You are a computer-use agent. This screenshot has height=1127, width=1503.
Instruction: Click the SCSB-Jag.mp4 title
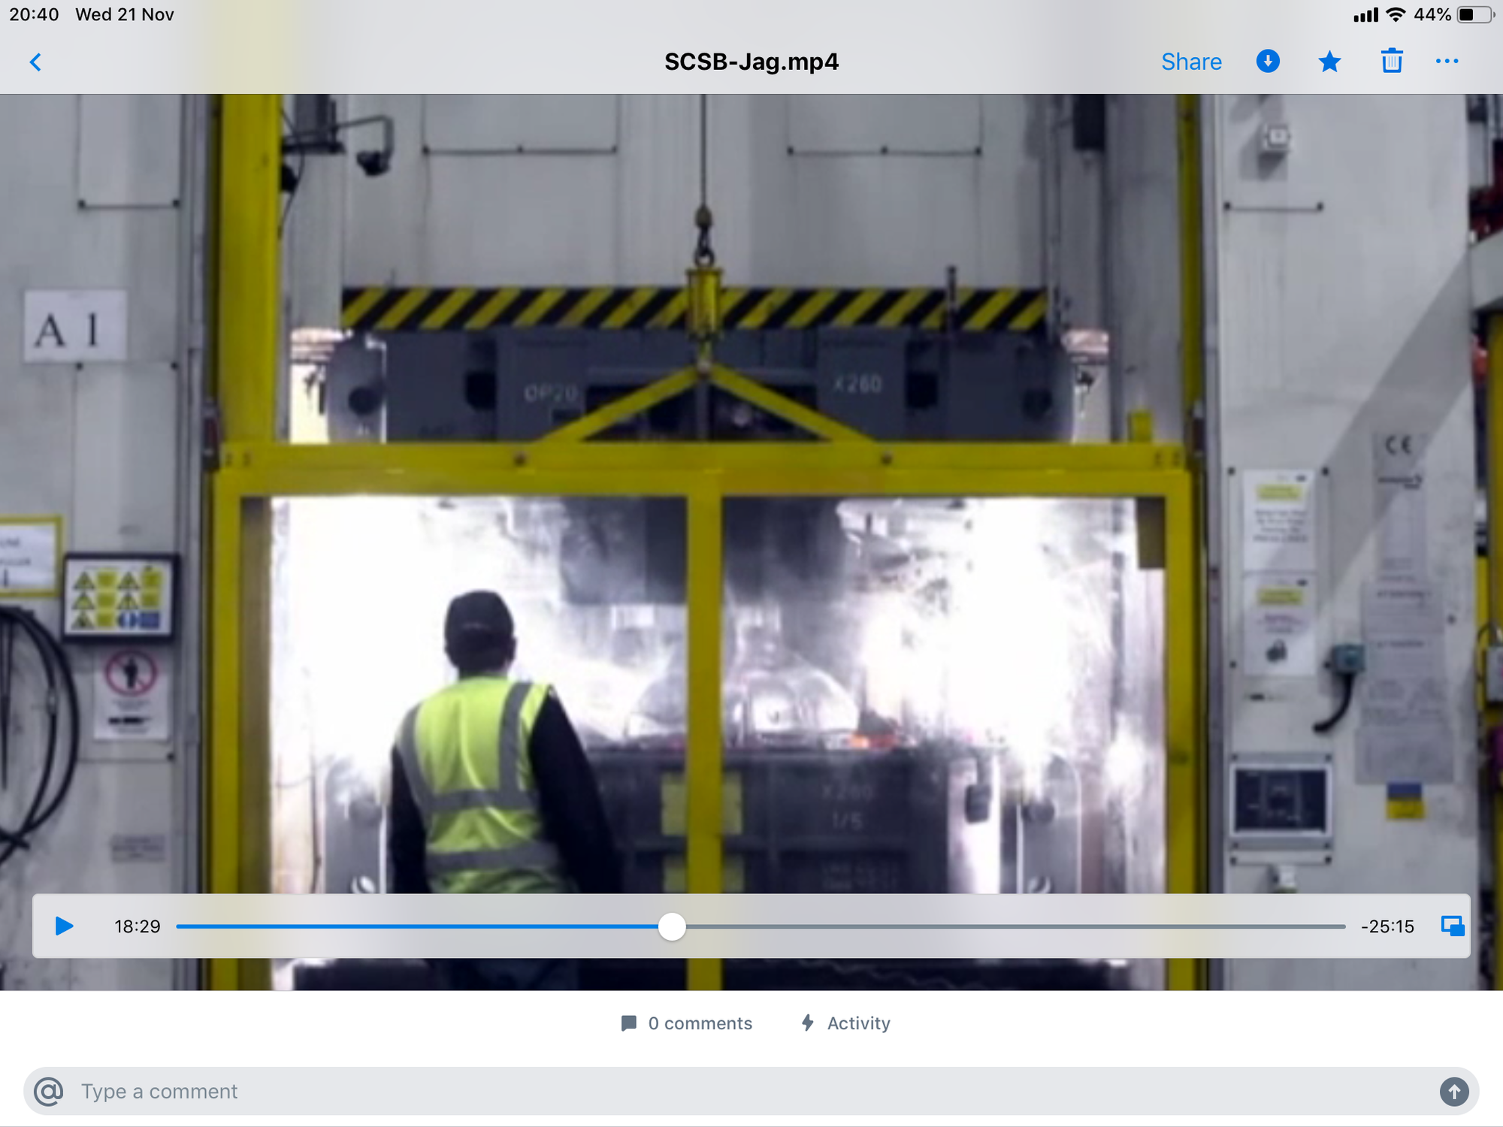[x=751, y=62]
